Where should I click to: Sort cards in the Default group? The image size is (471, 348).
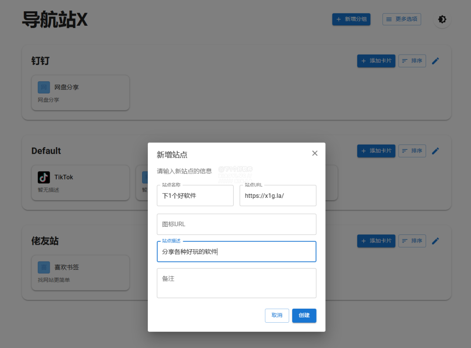click(412, 151)
